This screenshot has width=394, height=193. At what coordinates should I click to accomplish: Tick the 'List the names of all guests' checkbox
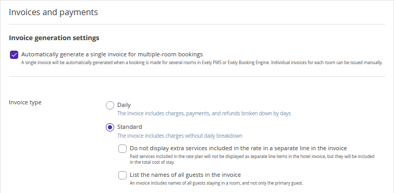point(122,175)
